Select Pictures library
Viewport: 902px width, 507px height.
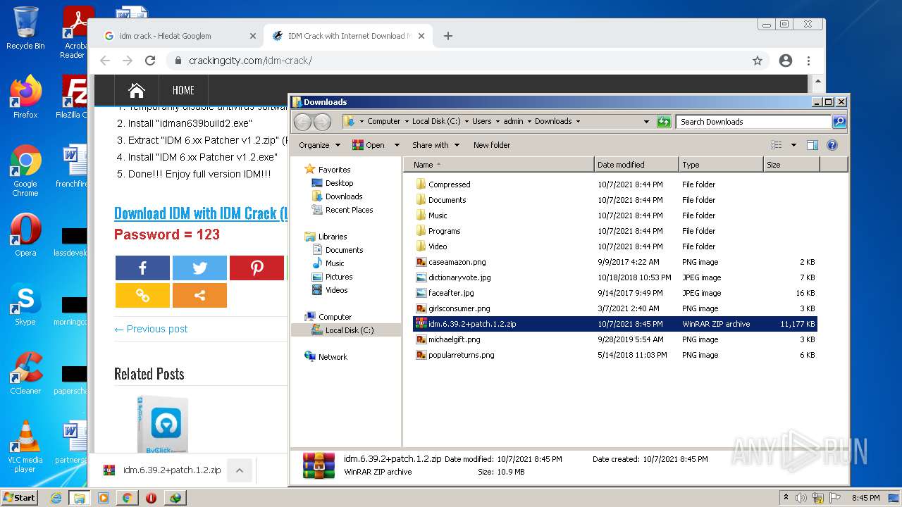(339, 277)
